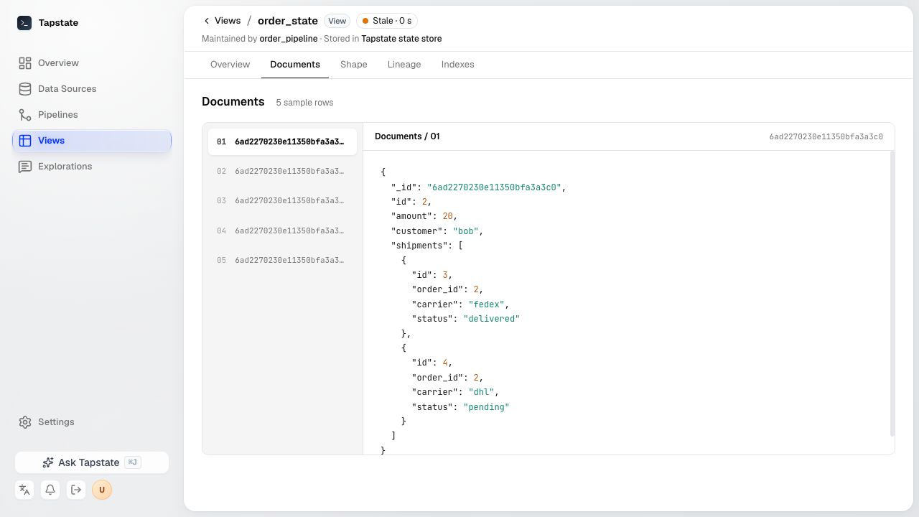Click the Views breadcrumb link
919x517 pixels.
point(228,21)
